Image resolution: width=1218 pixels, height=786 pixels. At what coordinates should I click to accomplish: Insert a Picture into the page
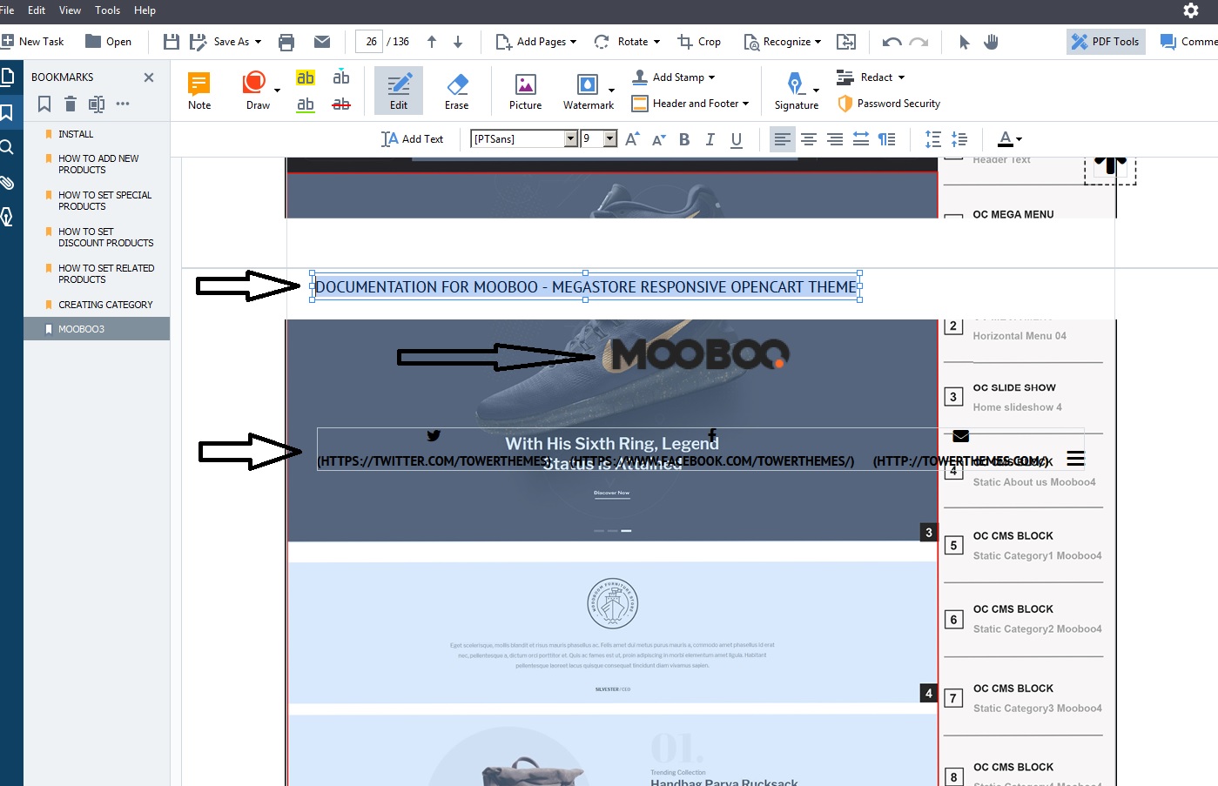click(x=525, y=91)
